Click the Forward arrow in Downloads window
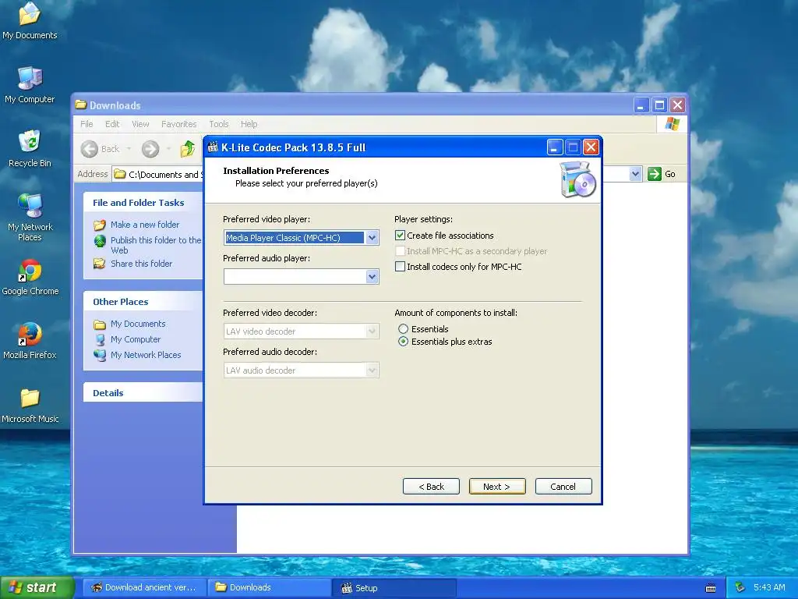The image size is (798, 599). (x=150, y=149)
